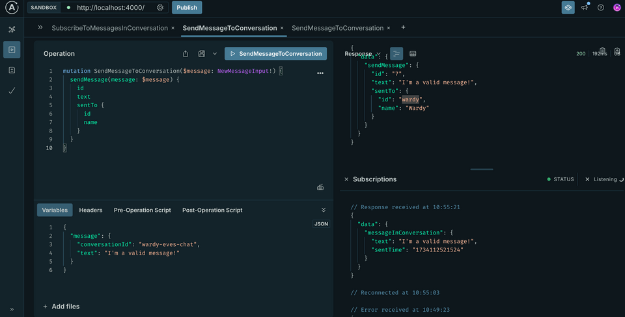Image resolution: width=625 pixels, height=317 pixels.
Task: Open the user profile avatar
Action: (x=617, y=8)
